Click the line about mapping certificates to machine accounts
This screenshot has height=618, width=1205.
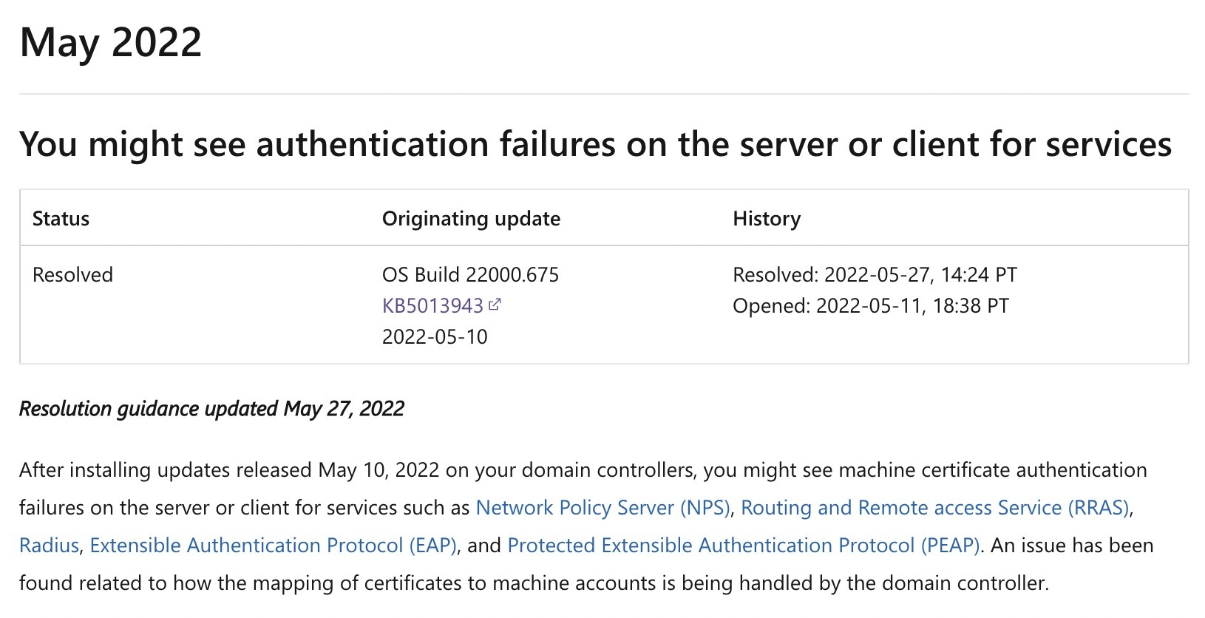coord(534,583)
